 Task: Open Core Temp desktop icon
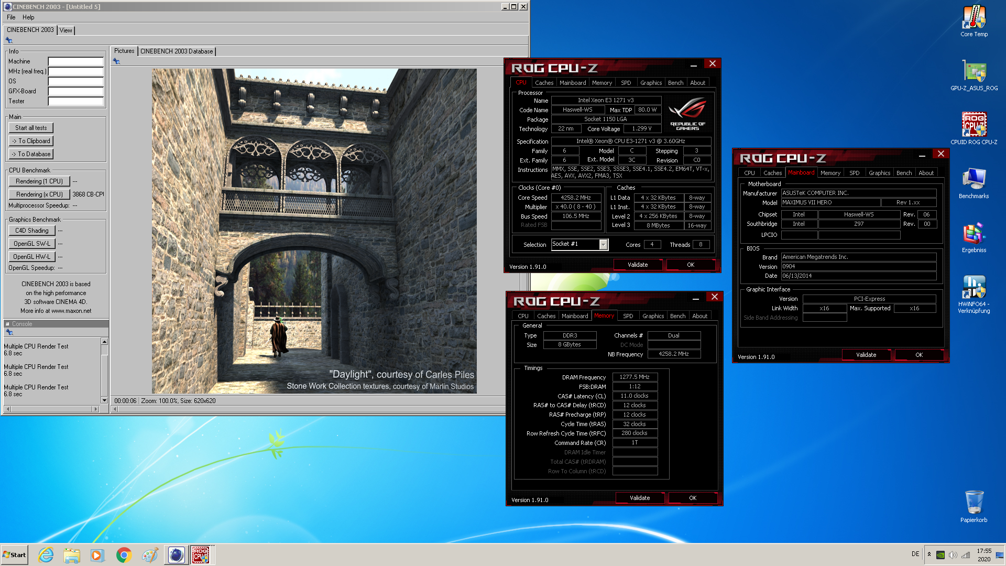click(x=974, y=21)
